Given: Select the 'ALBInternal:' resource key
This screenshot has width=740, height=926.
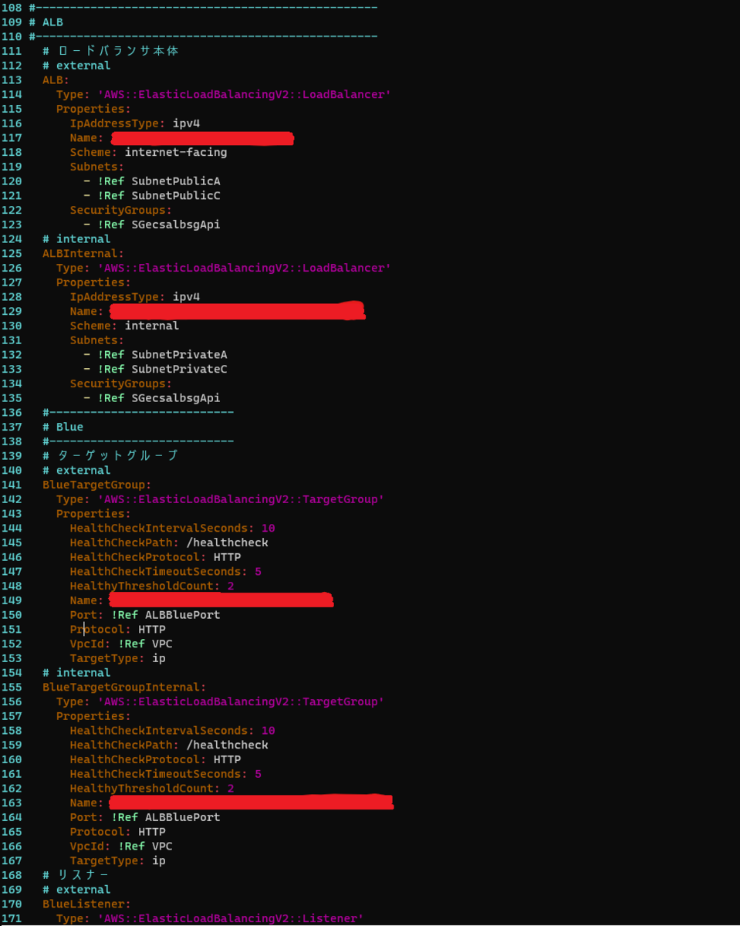Looking at the screenshot, I should click(x=83, y=253).
